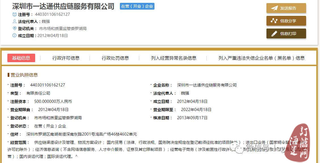Click the info icon beside header 成立日期
This screenshot has height=163, width=320.
coord(14,35)
